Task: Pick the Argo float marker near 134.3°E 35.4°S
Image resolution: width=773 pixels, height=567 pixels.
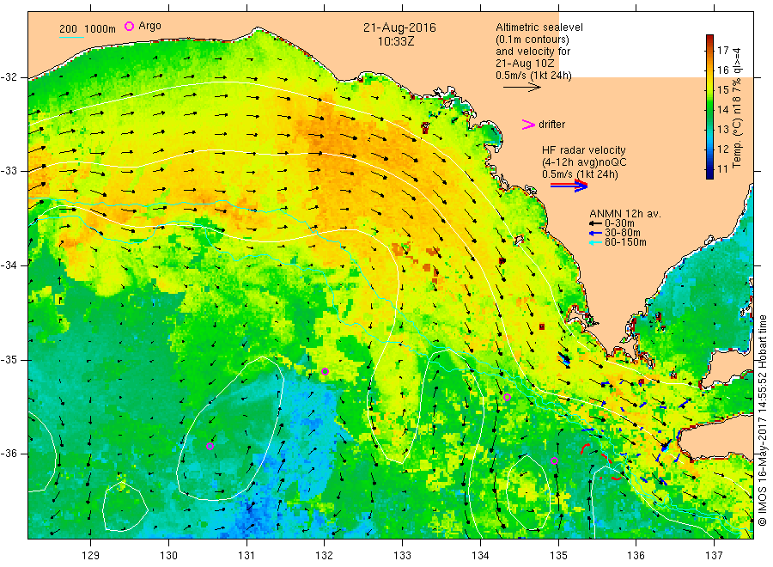Action: tap(507, 397)
